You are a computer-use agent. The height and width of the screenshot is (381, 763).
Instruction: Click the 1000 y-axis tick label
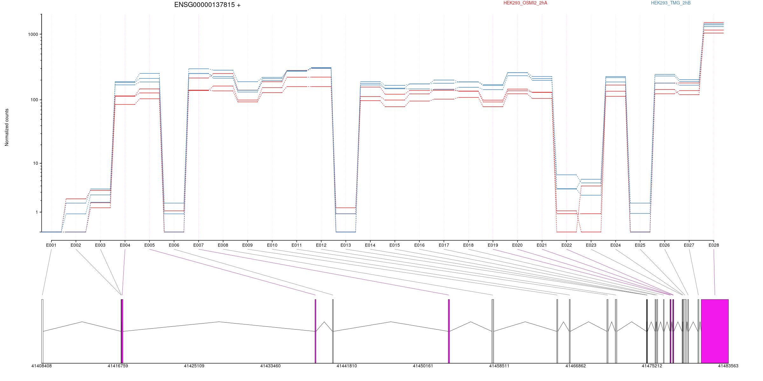pos(33,34)
